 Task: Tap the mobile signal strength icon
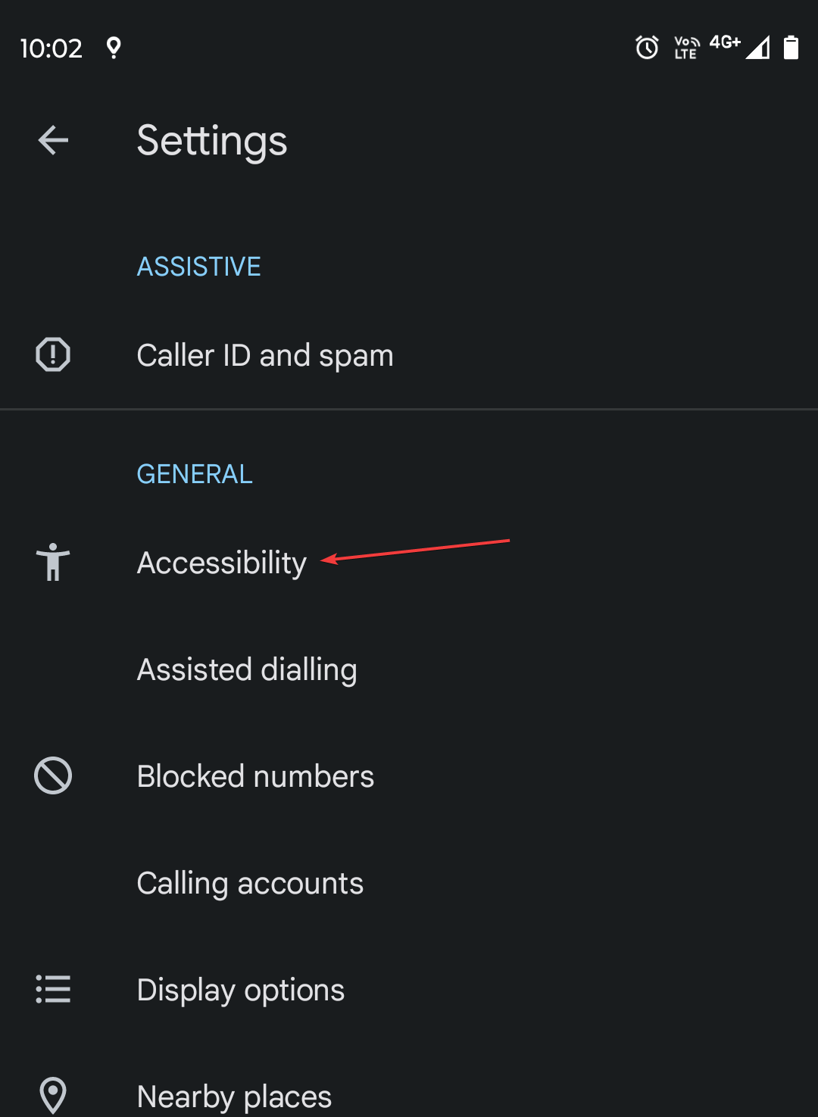757,48
